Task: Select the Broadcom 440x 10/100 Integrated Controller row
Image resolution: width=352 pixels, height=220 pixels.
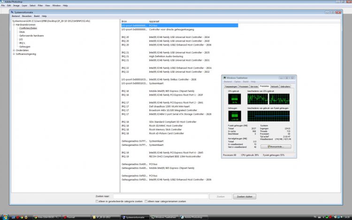Action: 179,110
